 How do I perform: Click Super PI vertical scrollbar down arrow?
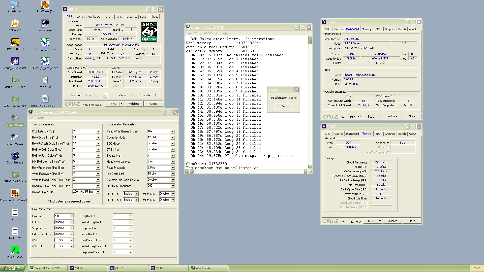pyautogui.click(x=310, y=167)
